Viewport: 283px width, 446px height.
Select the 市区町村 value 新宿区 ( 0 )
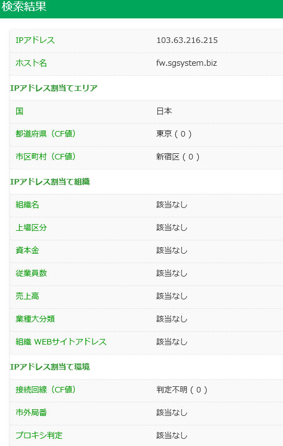click(178, 157)
